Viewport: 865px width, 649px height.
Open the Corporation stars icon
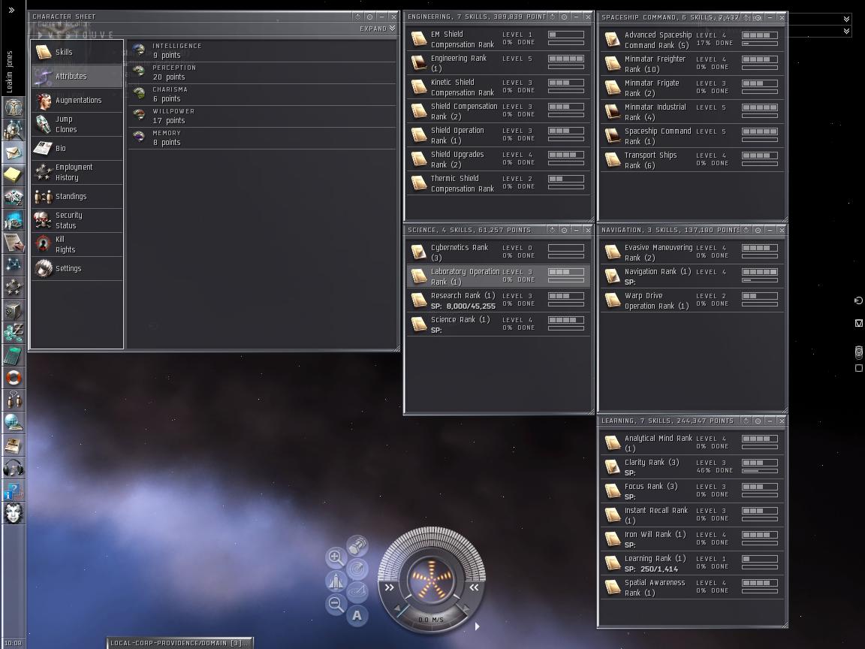(x=13, y=287)
